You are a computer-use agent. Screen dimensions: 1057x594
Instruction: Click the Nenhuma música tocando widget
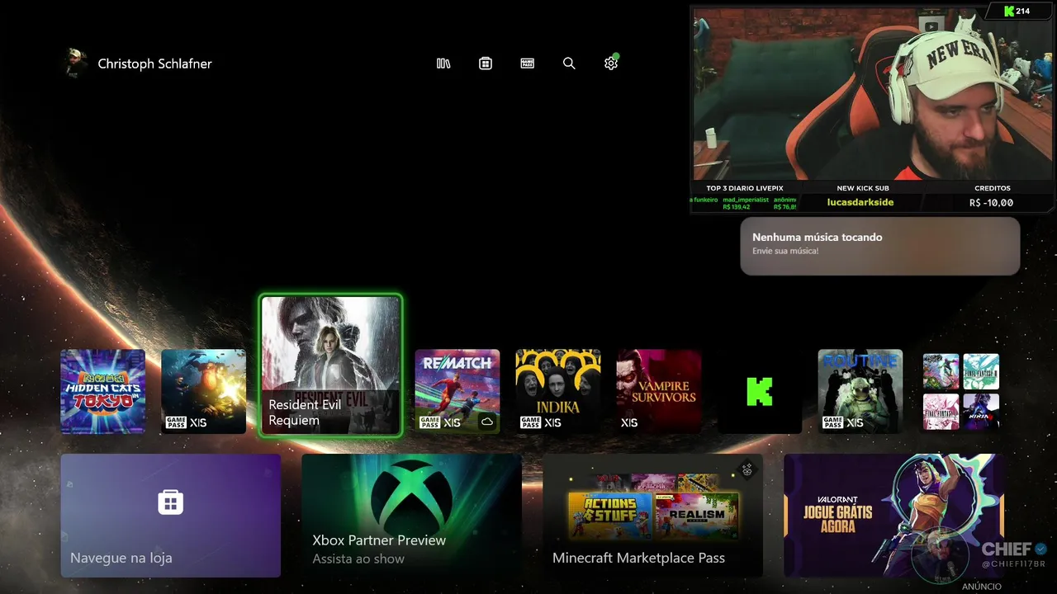click(x=880, y=246)
